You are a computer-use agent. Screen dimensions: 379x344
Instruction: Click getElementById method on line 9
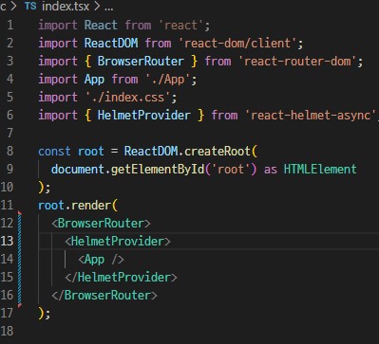[x=158, y=170]
